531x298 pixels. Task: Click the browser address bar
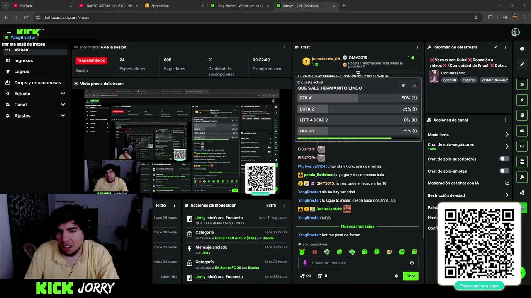point(257,17)
